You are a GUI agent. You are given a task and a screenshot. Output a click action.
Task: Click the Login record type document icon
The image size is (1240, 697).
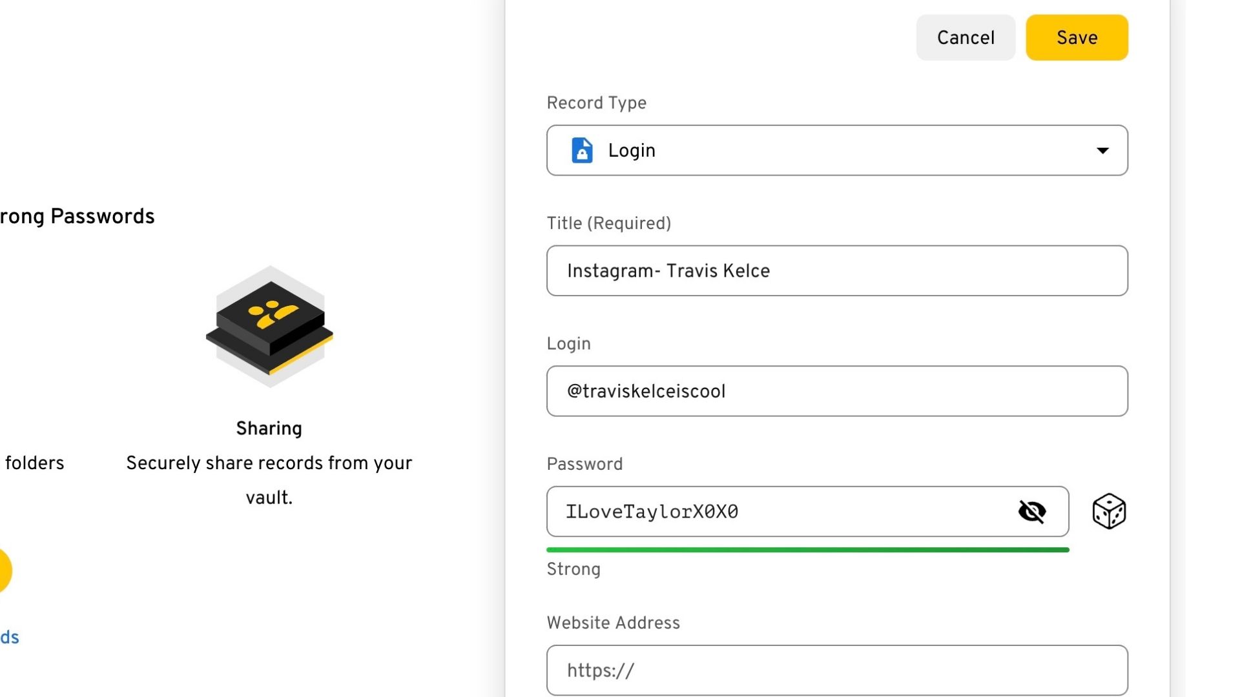582,150
